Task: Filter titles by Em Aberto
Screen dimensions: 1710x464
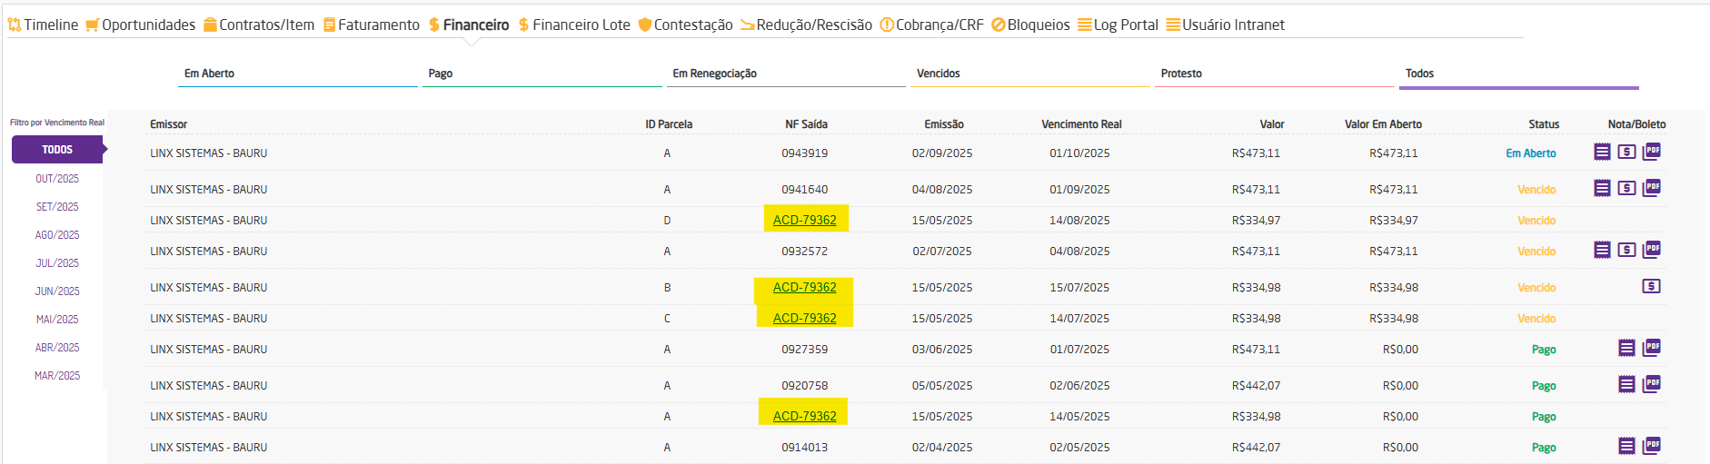Action: [x=298, y=74]
